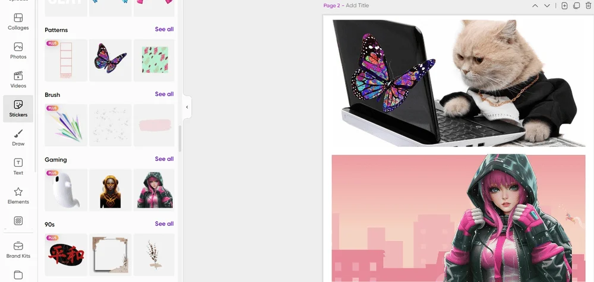Click Add Title page field
The image size is (594, 282).
coord(357,6)
